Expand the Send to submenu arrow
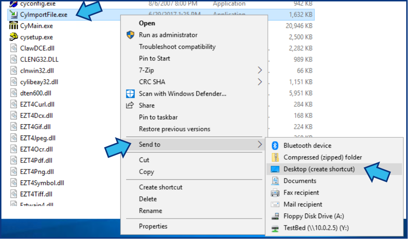 (x=260, y=144)
